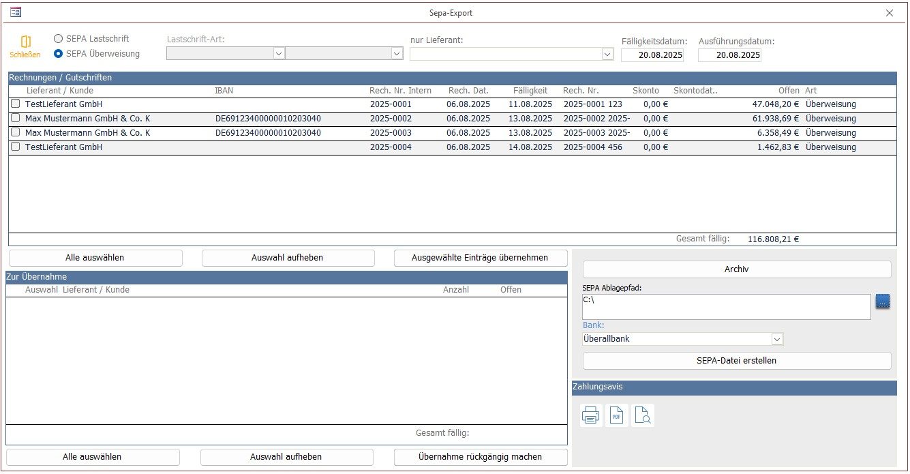Click the amount 47.048,20 €
Image resolution: width=910 pixels, height=474 pixels.
[x=776, y=104]
